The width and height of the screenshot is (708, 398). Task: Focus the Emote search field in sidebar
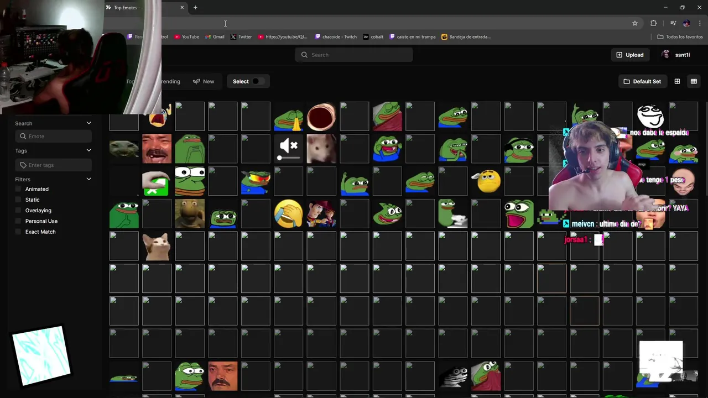53,136
